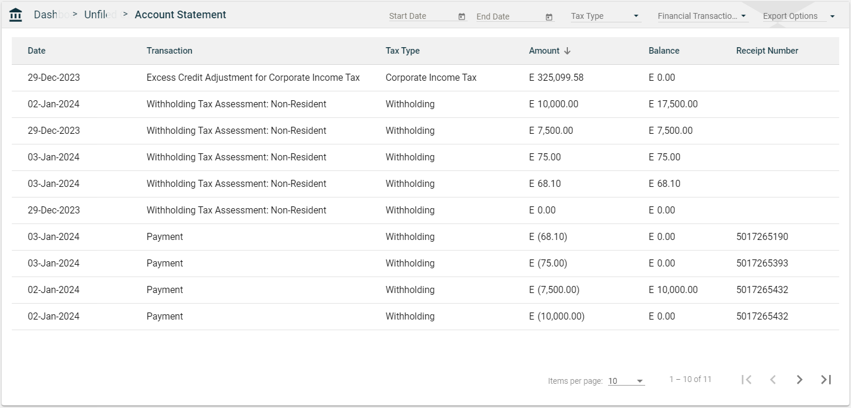The height and width of the screenshot is (408, 851).
Task: Select the Excess Credit Adjustment transaction row
Action: point(253,78)
